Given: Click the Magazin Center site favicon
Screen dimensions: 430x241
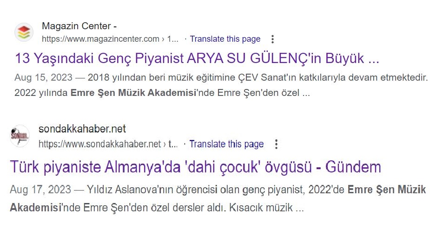Looking at the screenshot, I should 24,32.
